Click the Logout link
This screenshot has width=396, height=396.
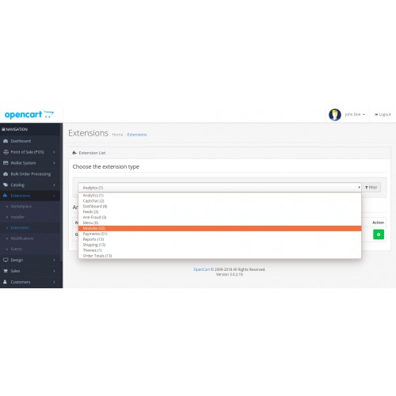click(x=383, y=115)
